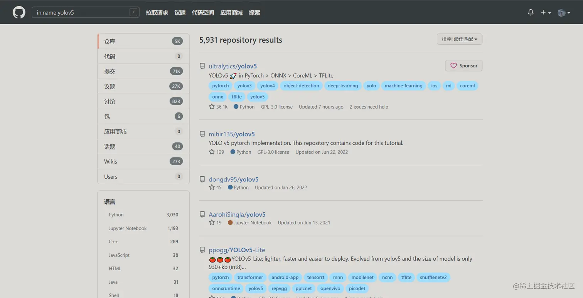Open the dongdv95/yolov5 repository link

(x=234, y=179)
